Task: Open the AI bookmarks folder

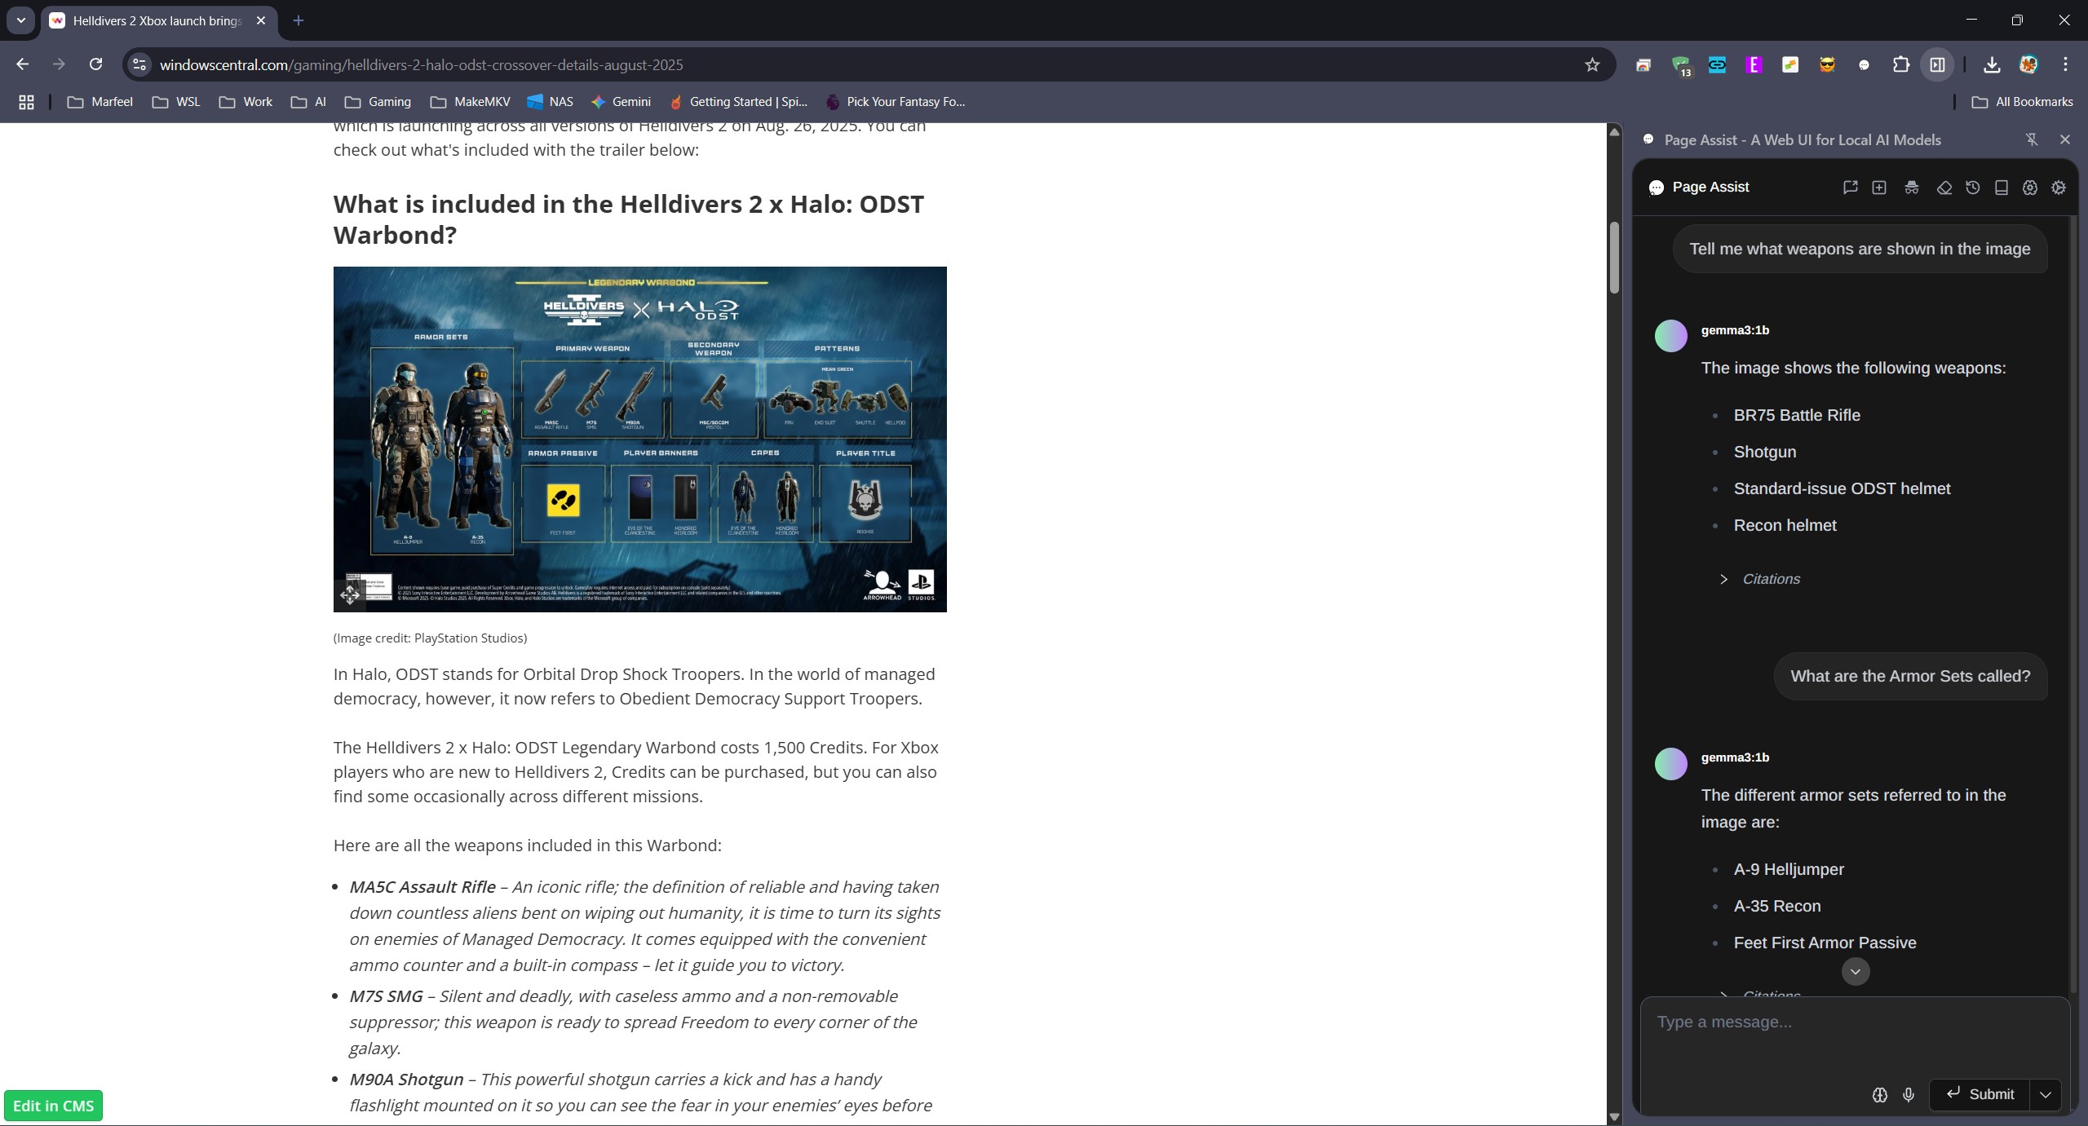Action: tap(309, 102)
